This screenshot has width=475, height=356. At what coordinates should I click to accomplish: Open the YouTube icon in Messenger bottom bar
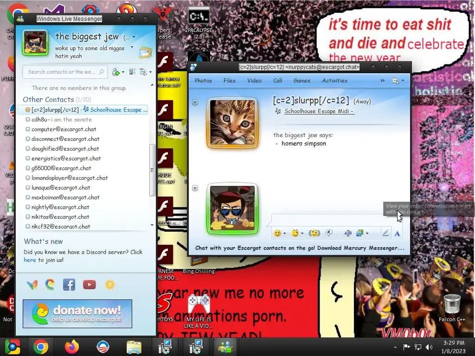pyautogui.click(x=90, y=285)
